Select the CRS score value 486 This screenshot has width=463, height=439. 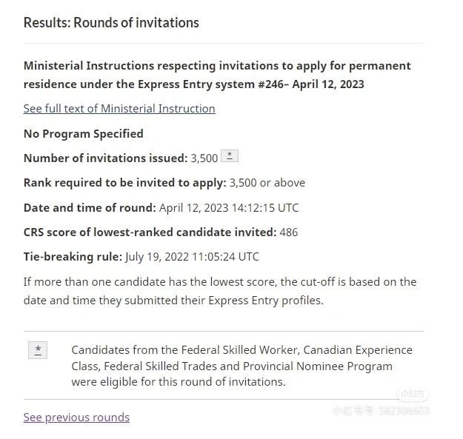coord(289,232)
